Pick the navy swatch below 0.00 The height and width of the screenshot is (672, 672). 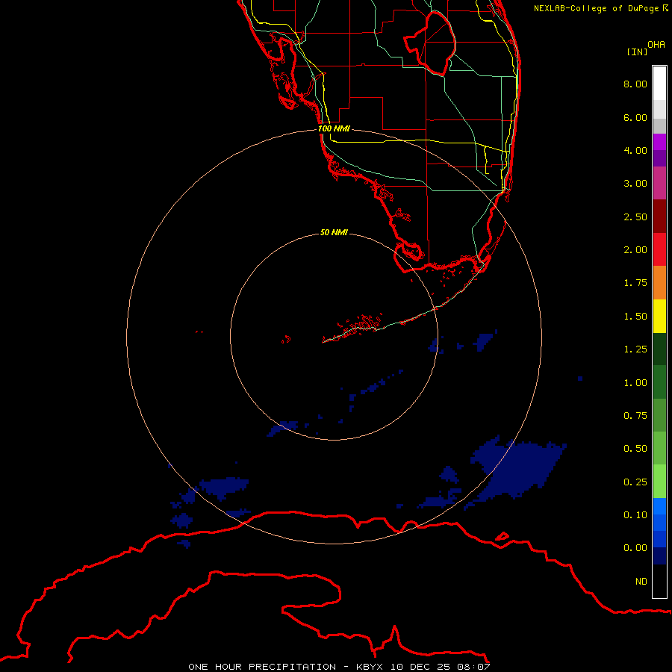point(659,556)
